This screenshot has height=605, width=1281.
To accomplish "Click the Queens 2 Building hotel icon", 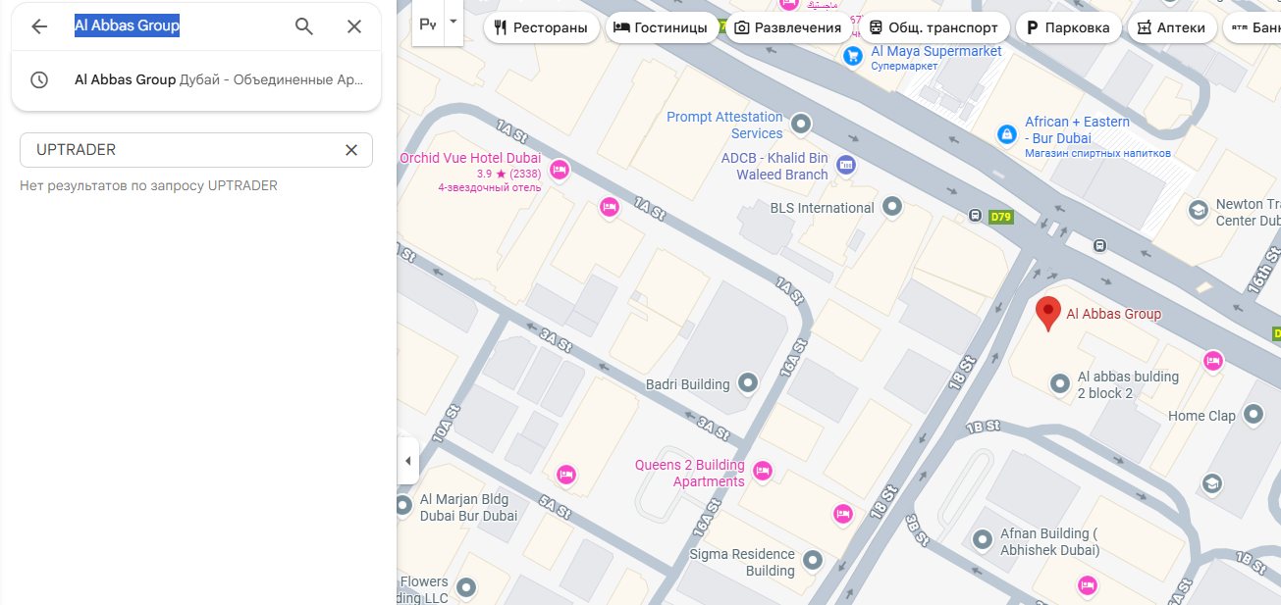I will (x=764, y=472).
